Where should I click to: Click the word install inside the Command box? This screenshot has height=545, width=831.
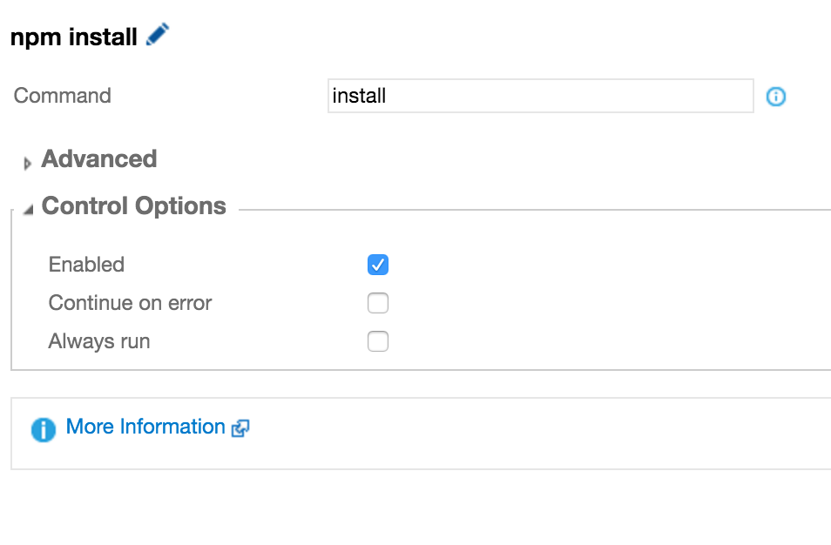pos(359,96)
